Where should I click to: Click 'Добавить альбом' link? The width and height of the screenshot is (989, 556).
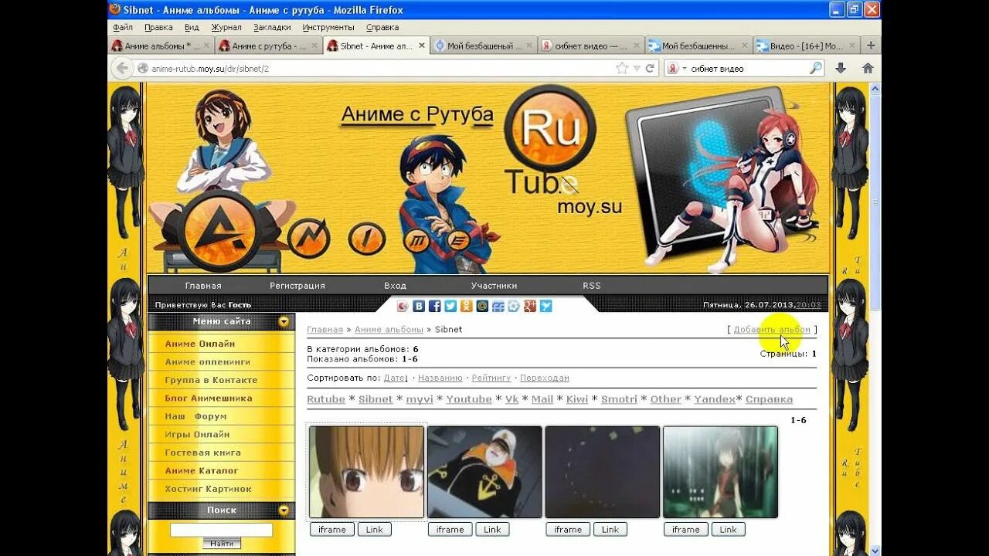[x=772, y=329]
